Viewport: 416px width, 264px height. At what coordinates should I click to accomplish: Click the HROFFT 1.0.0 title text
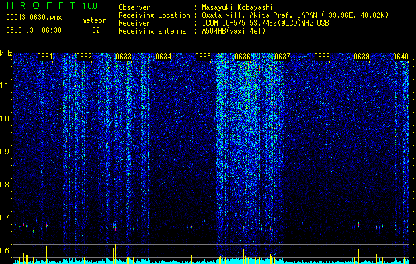(52, 5)
